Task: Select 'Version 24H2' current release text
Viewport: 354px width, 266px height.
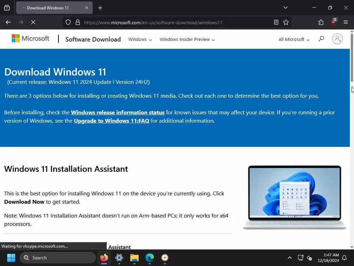Action: 132,82
